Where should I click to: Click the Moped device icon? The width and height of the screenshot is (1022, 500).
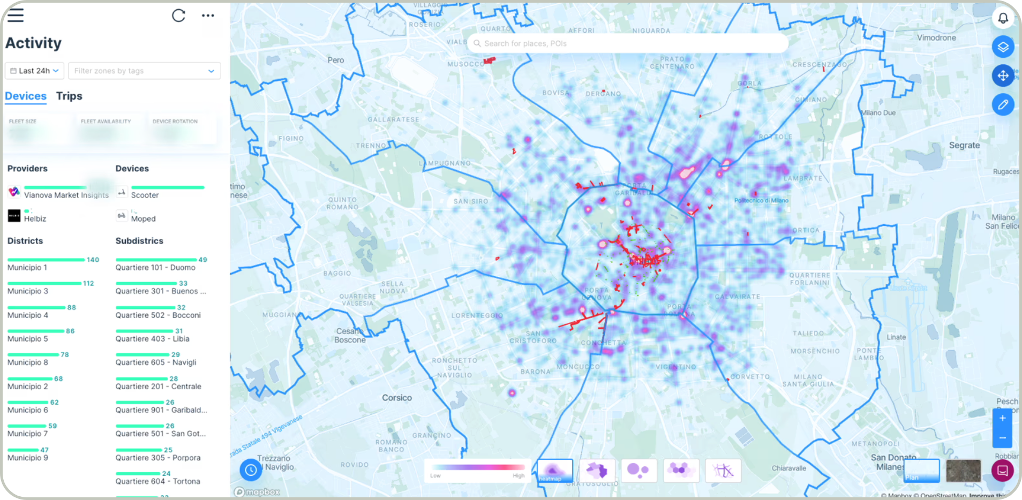click(122, 216)
